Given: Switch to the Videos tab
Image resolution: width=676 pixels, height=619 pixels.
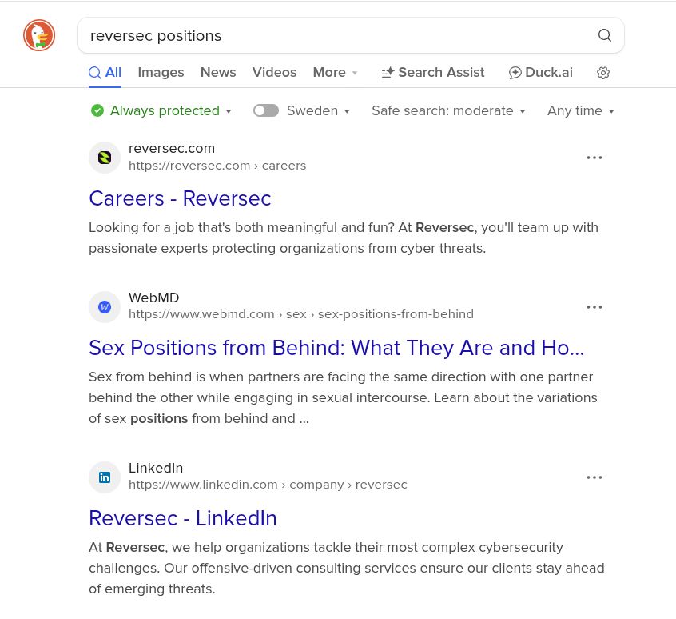Looking at the screenshot, I should pos(274,73).
